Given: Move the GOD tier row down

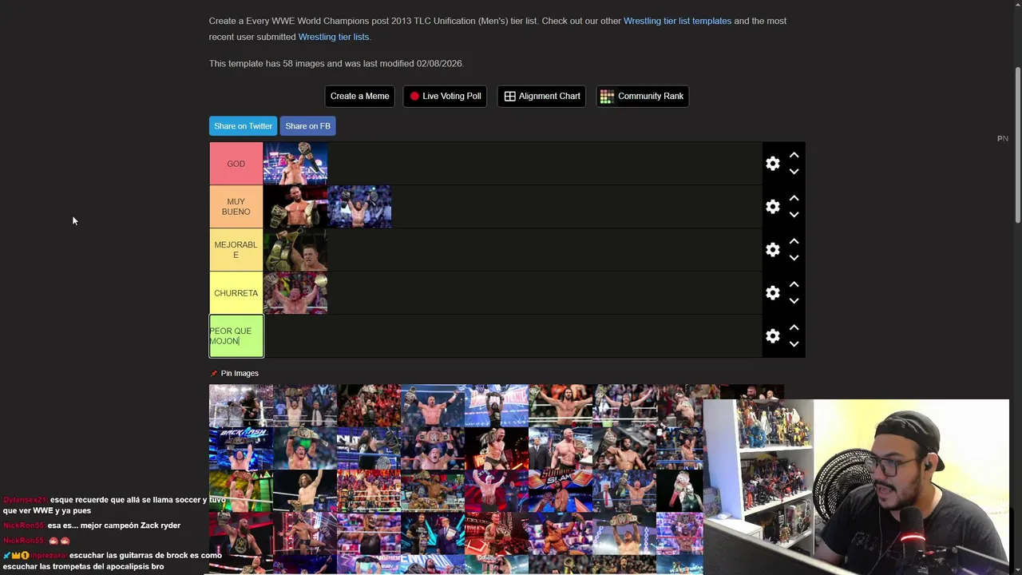Looking at the screenshot, I should (x=794, y=172).
